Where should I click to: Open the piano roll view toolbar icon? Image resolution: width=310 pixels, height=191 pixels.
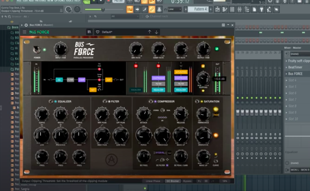coord(224,9)
